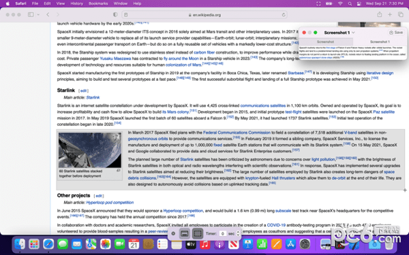Follow the carbon fiber link
Screen dimensions: 409x255
(204, 52)
